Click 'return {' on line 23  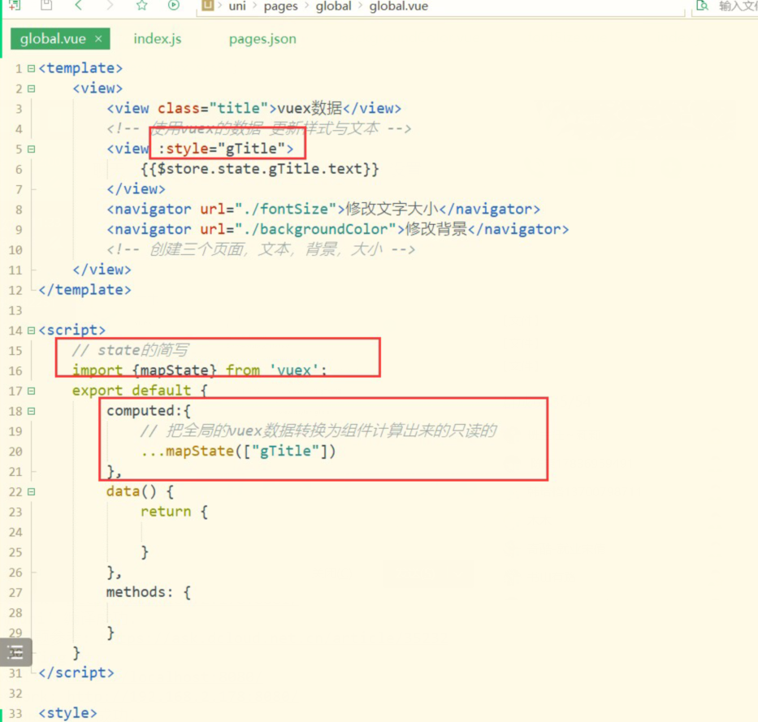[174, 512]
